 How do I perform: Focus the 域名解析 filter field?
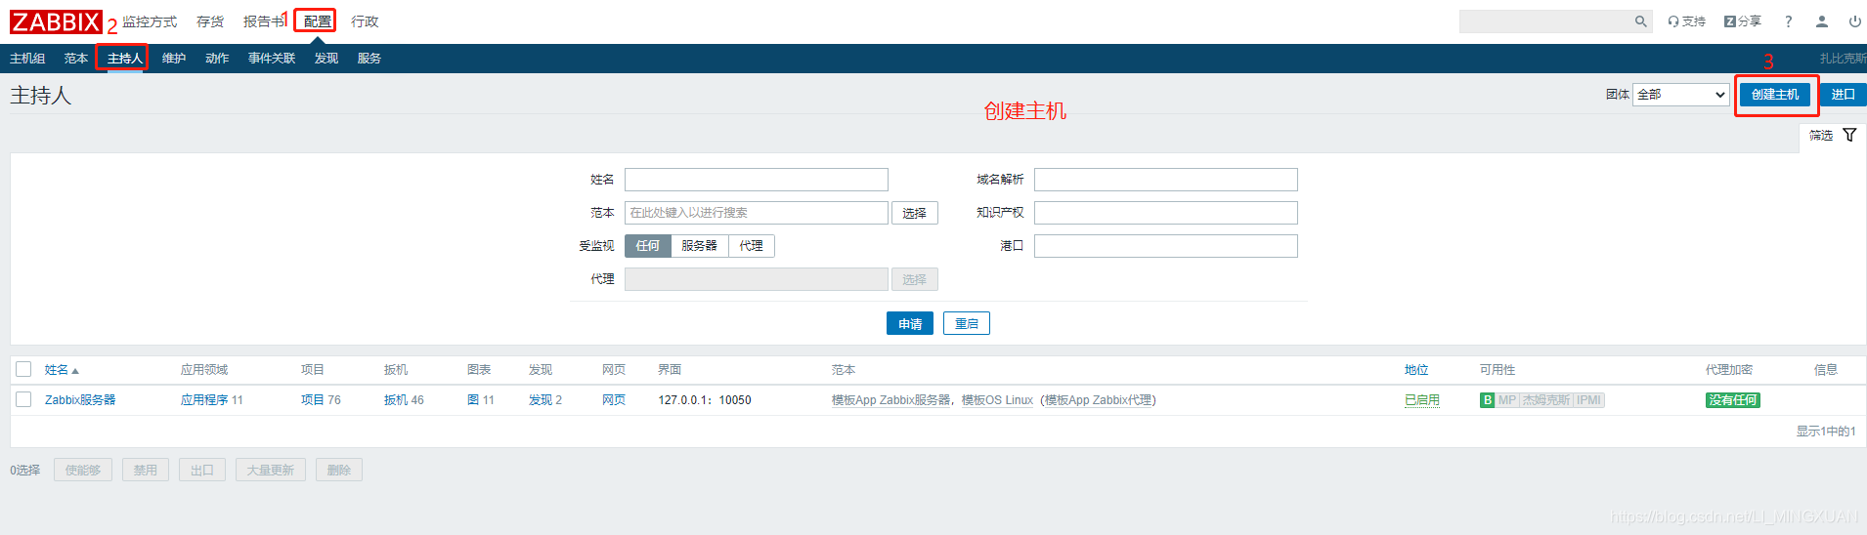[1166, 180]
